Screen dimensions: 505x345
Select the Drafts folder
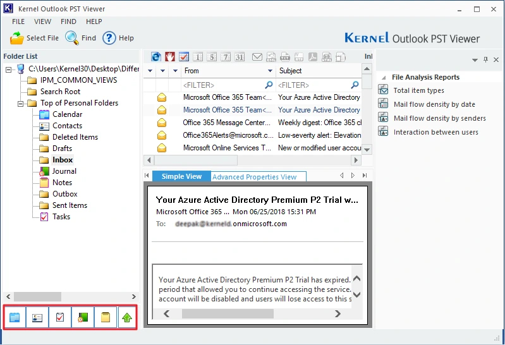pyautogui.click(x=62, y=148)
